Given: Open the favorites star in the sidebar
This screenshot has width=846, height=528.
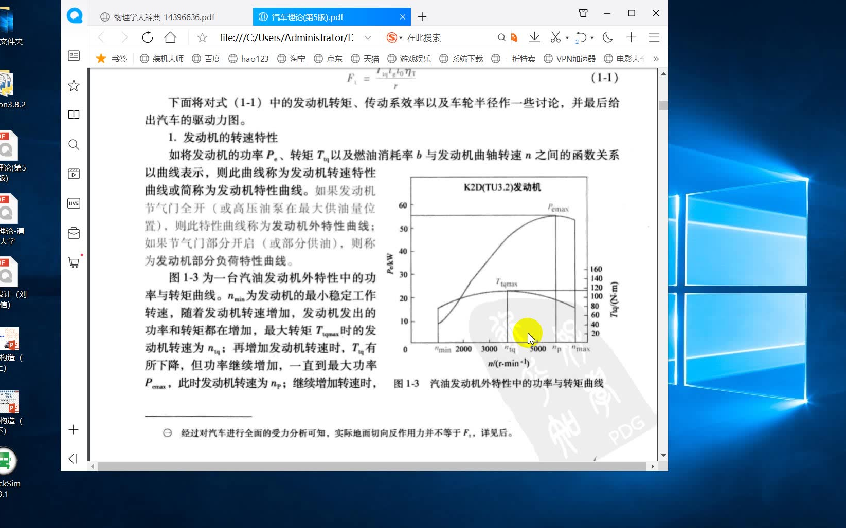Looking at the screenshot, I should point(74,85).
